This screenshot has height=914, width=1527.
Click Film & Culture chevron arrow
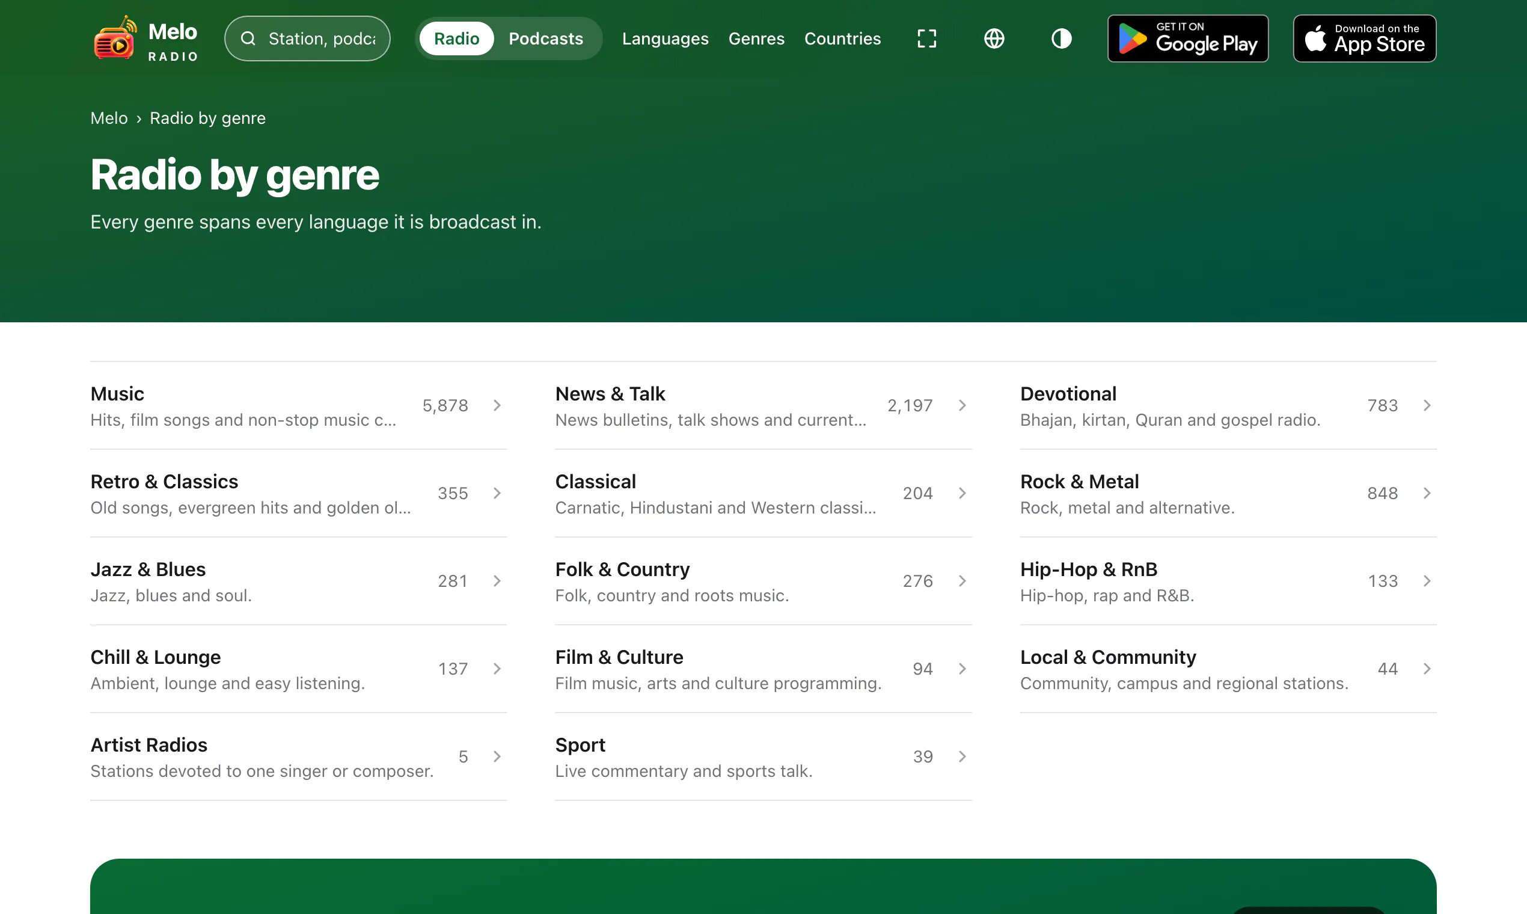point(962,669)
